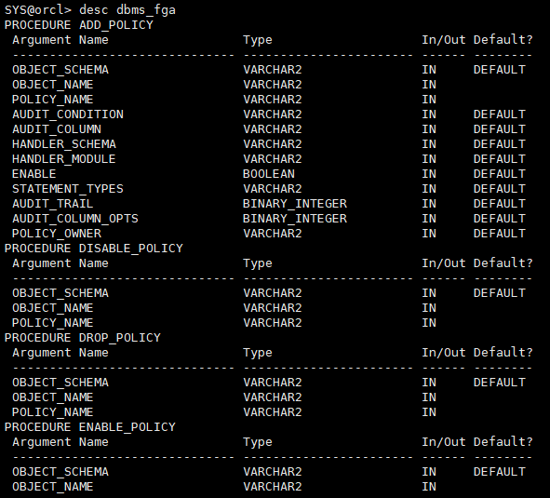This screenshot has height=498, width=550.
Task: Click OBJECT_NAME under DISABLE_POLICY procedure
Action: coord(53,308)
